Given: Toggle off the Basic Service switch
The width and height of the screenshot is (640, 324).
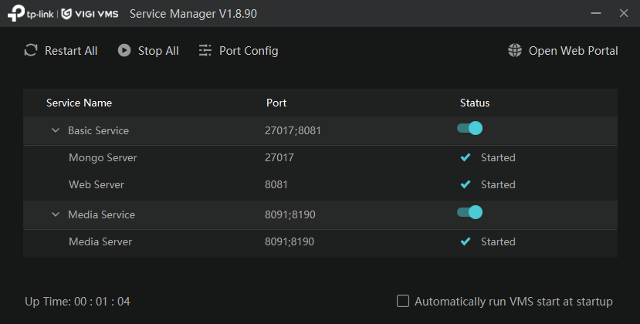Looking at the screenshot, I should pos(470,128).
